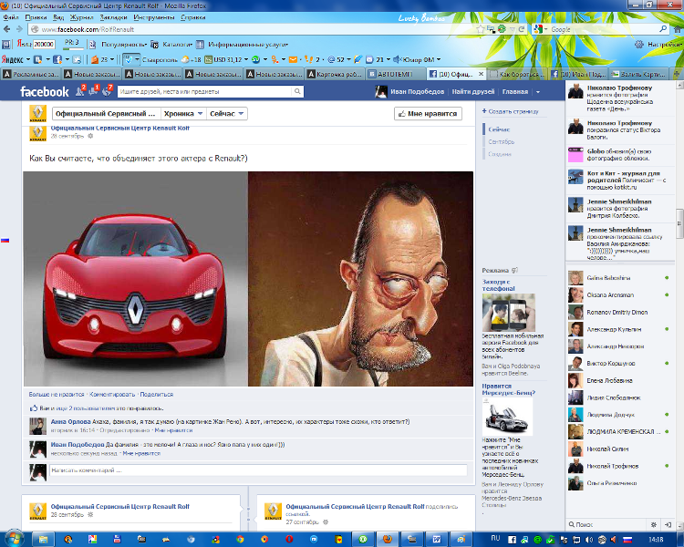Click the Twitter bird icon in toolbar
Image resolution: width=684 pixels, height=547 pixels.
pyautogui.click(x=77, y=59)
